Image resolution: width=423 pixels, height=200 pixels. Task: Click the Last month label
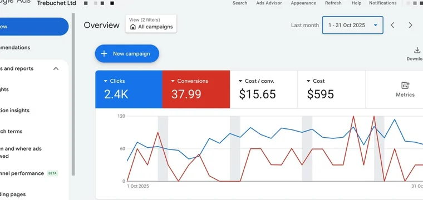pos(305,25)
